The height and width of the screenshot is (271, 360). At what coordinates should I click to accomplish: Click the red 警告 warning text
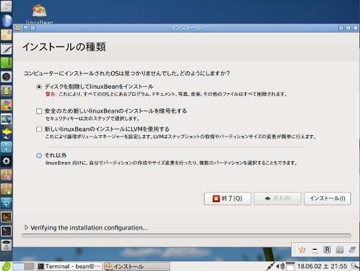pos(51,94)
